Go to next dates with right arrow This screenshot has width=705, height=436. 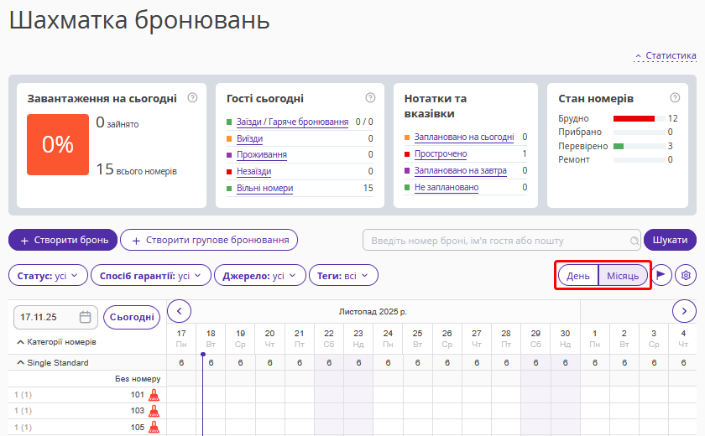click(x=685, y=311)
